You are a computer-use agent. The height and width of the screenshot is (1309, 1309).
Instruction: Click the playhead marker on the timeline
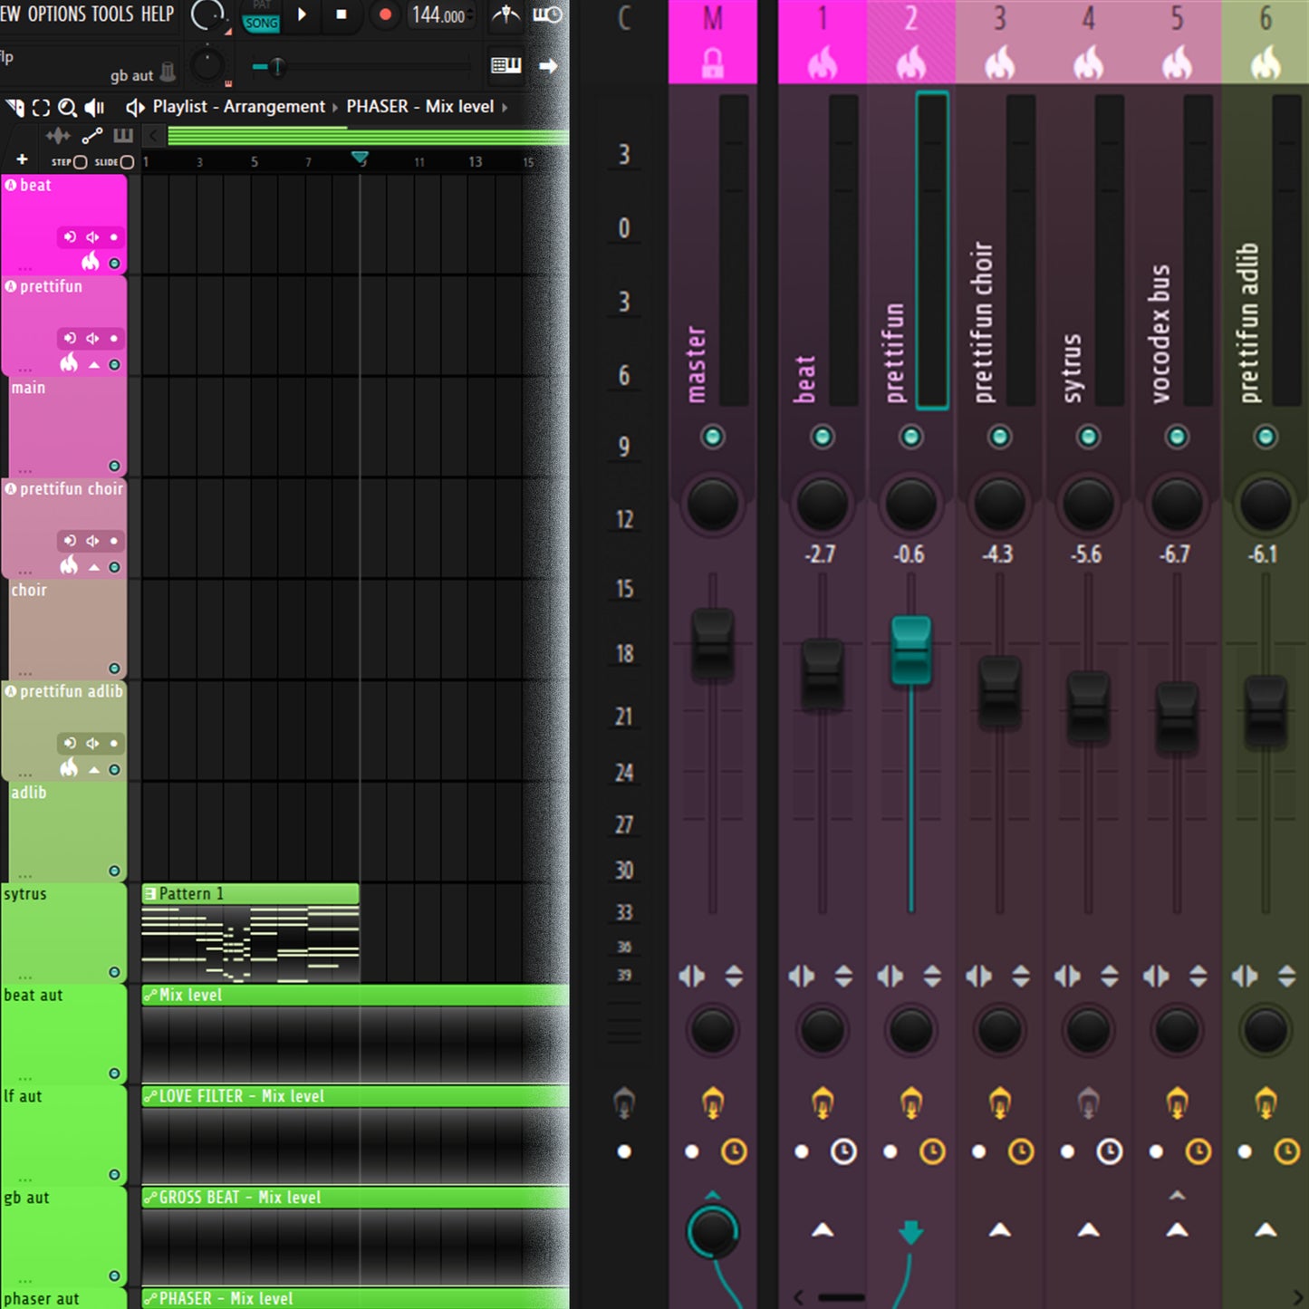(x=360, y=159)
